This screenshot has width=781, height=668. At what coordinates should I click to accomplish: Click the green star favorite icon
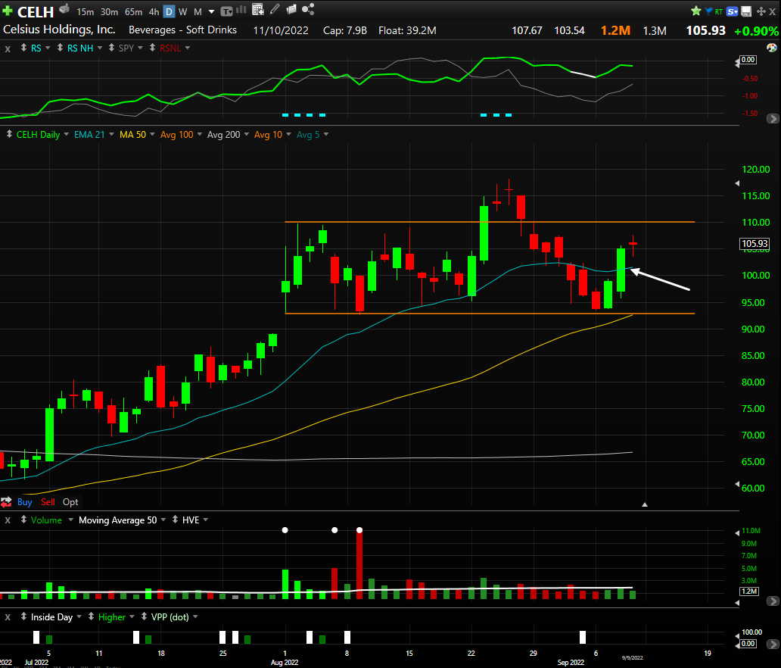(696, 11)
